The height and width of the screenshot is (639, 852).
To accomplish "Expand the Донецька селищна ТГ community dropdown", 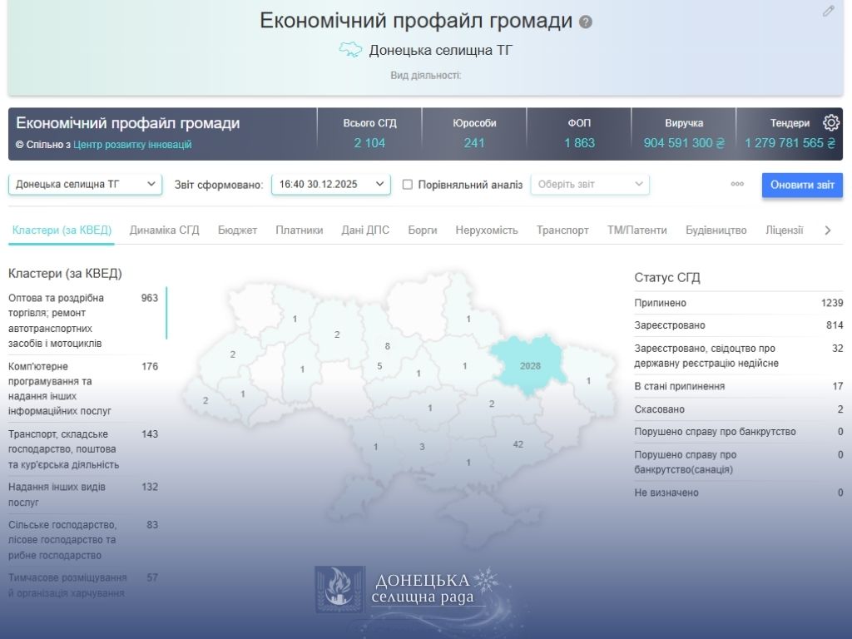I will point(85,185).
